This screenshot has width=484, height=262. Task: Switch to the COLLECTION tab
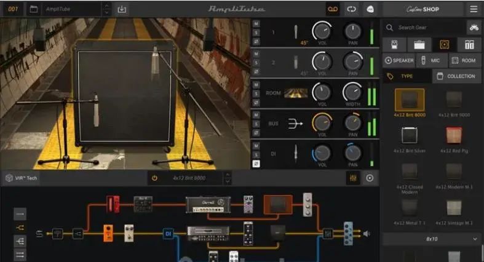456,76
